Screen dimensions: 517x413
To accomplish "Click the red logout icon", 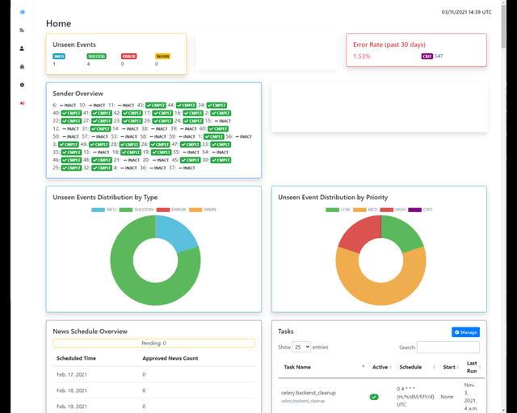I will tap(22, 103).
